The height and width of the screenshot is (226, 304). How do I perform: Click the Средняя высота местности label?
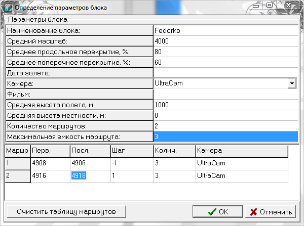pyautogui.click(x=80, y=116)
